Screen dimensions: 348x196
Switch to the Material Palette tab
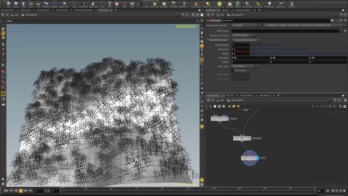click(246, 96)
